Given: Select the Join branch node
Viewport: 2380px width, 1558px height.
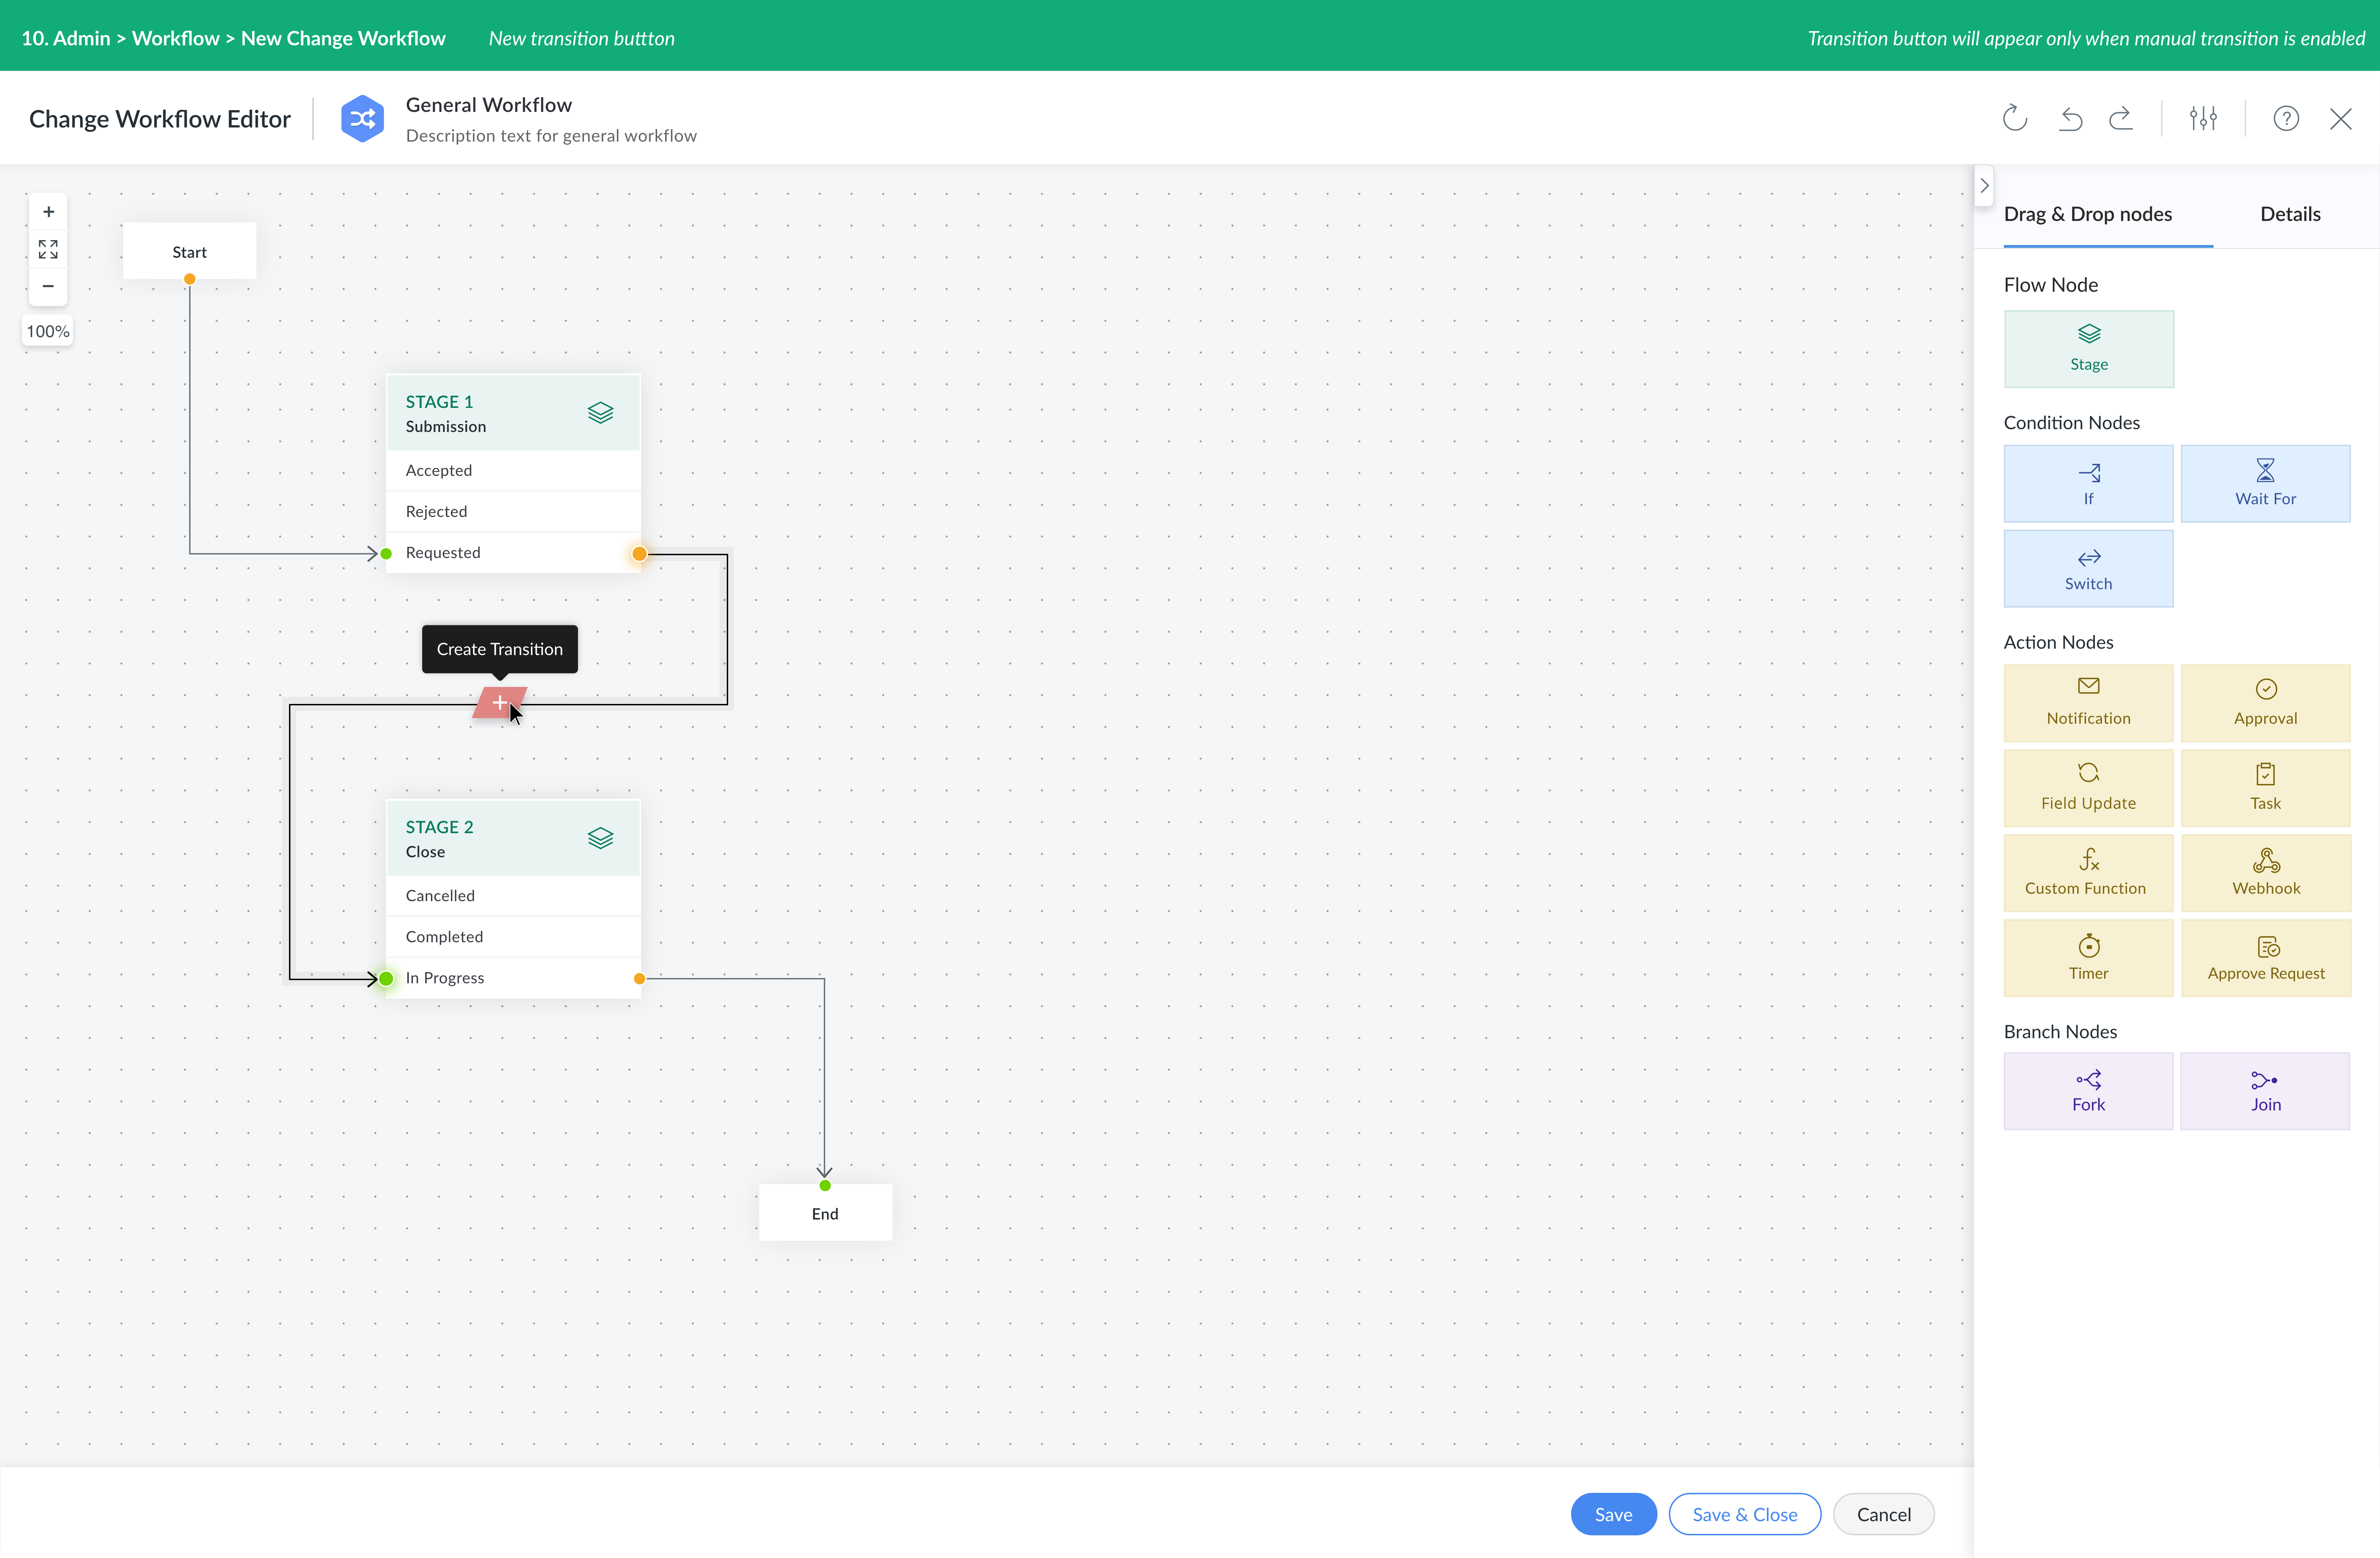Looking at the screenshot, I should (x=2265, y=1091).
